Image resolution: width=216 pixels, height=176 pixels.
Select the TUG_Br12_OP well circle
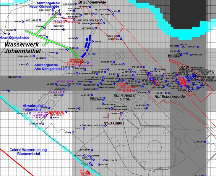click(x=147, y=108)
